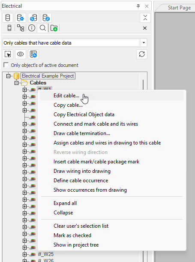Open the cable filter dropdown arrow
The width and height of the screenshot is (195, 262).
click(144, 43)
